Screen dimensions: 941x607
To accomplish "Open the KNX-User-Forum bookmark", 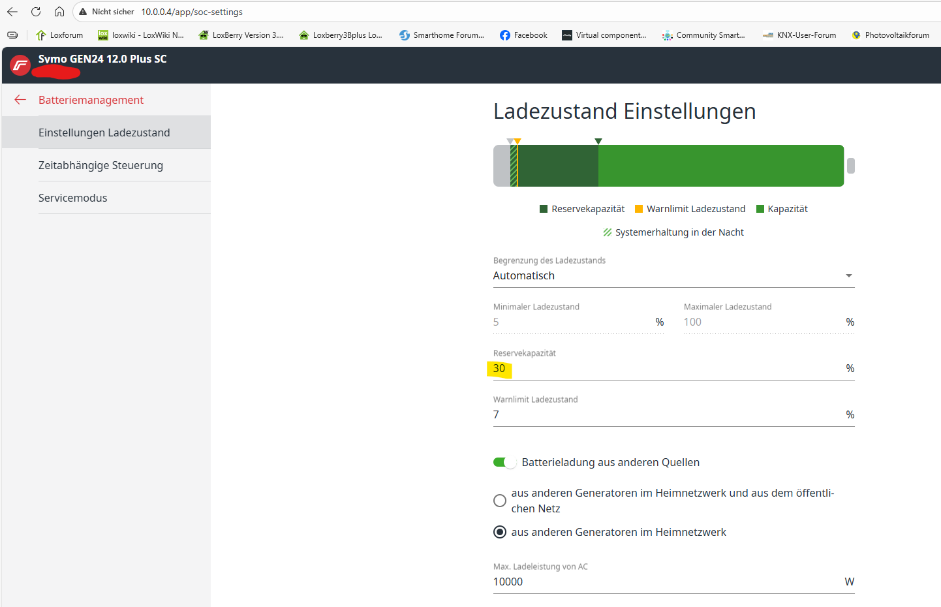I will pos(799,35).
